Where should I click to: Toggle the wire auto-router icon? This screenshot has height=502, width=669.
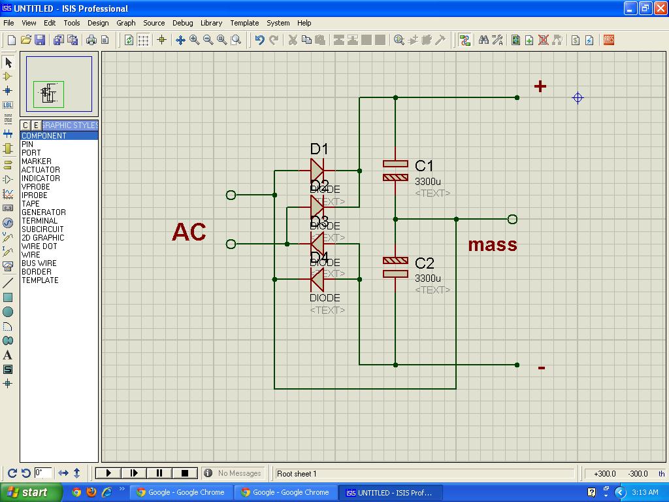tap(465, 40)
